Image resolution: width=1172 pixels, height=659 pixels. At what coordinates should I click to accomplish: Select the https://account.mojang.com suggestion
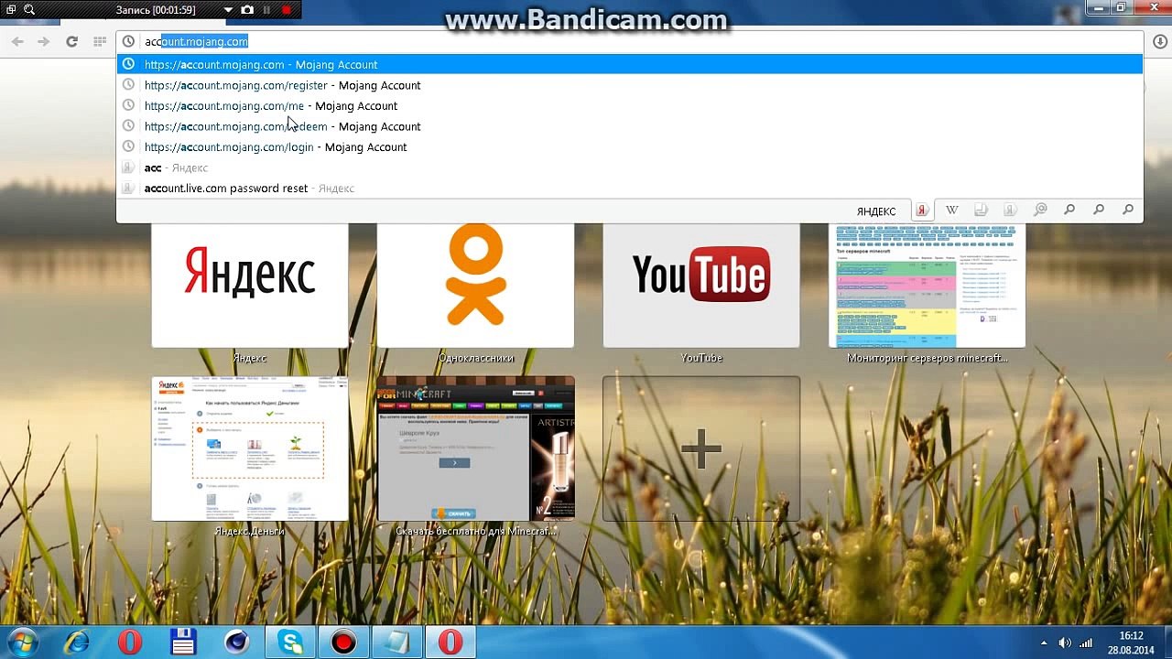(630, 64)
